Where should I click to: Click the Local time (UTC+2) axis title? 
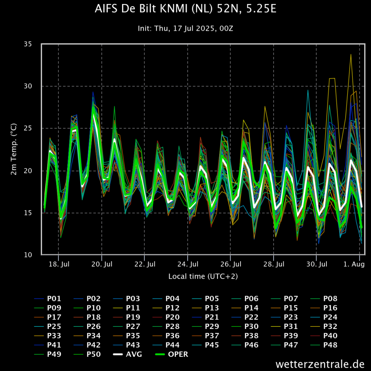click(x=203, y=276)
